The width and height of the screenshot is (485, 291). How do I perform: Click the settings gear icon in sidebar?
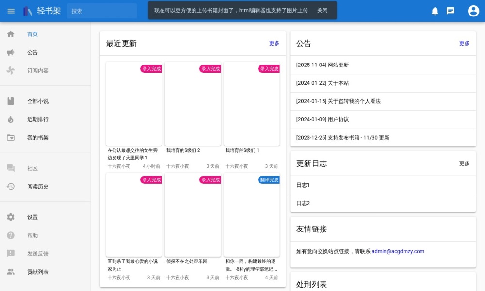coord(11,217)
